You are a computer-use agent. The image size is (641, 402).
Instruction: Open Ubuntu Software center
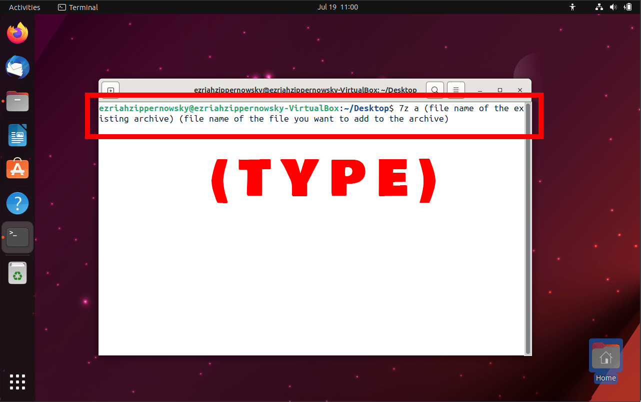(x=17, y=169)
